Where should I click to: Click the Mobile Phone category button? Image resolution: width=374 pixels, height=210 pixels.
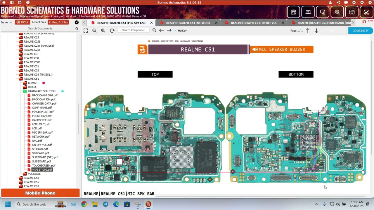(x=40, y=193)
